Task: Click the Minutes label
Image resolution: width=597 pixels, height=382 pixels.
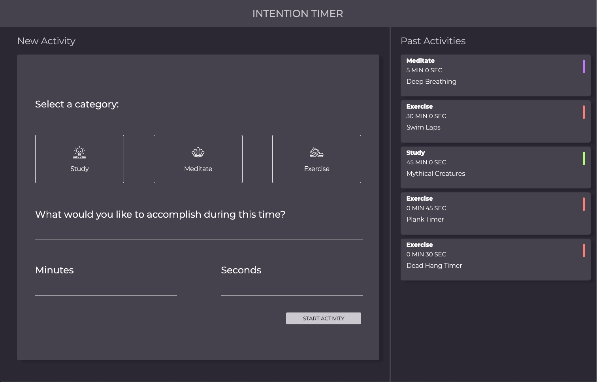Action: pos(55,270)
